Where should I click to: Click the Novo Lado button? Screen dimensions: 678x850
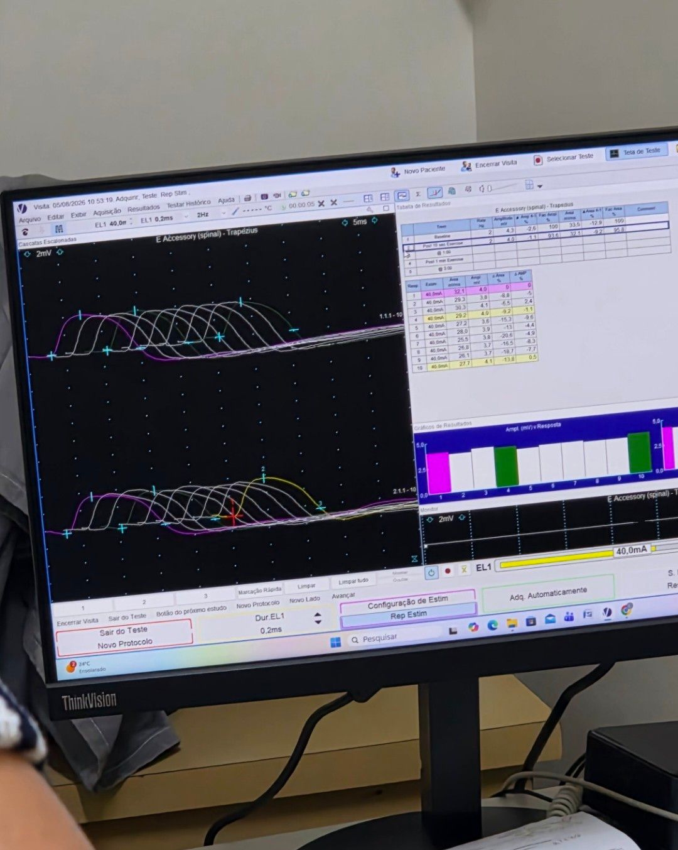point(304,600)
